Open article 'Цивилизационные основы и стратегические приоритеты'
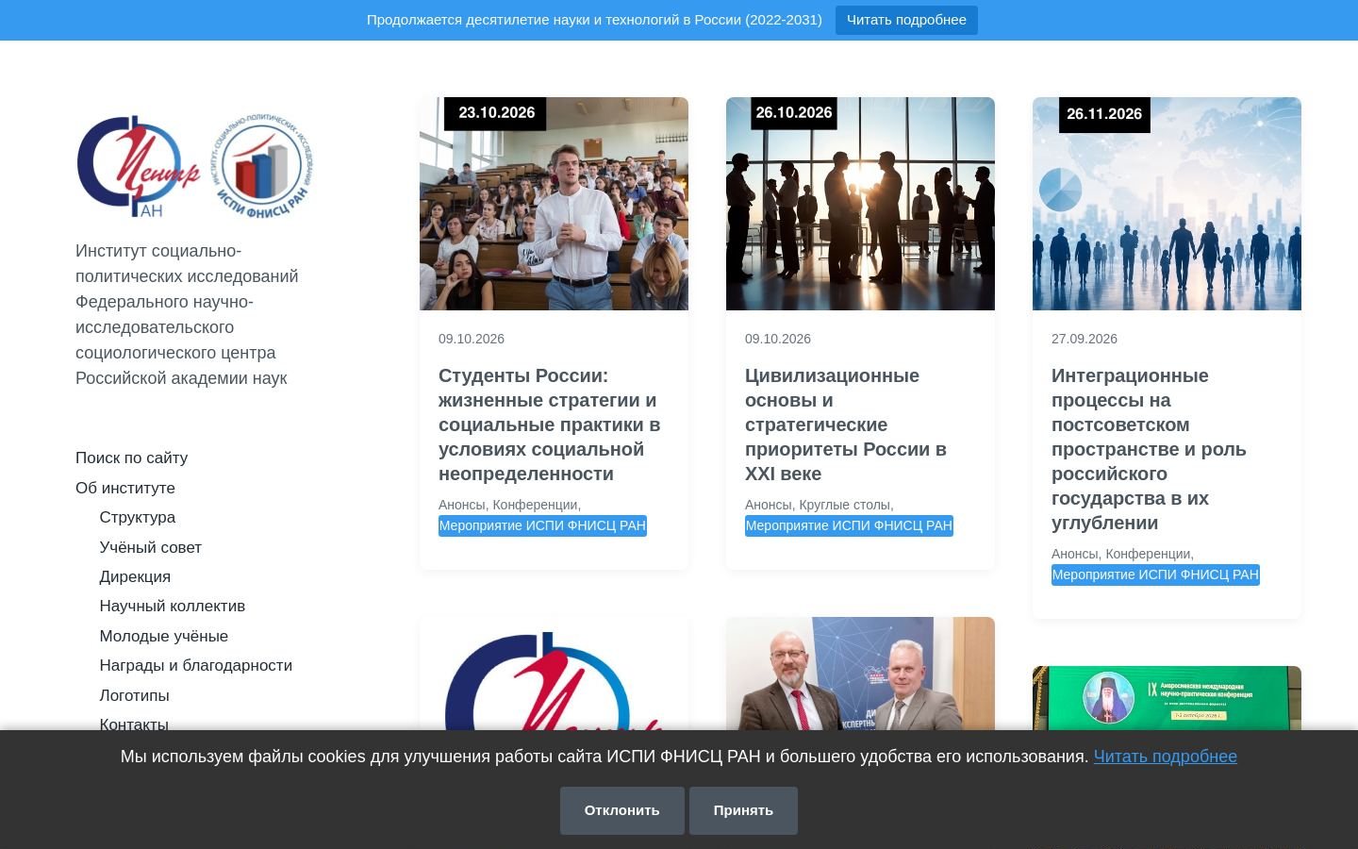 846,424
